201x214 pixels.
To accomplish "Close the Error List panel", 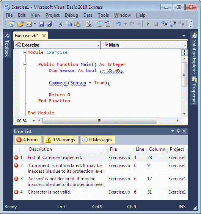I will click(184, 131).
